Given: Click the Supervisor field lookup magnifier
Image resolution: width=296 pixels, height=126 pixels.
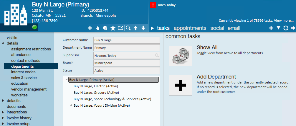Looking at the screenshot, I should [157, 55].
